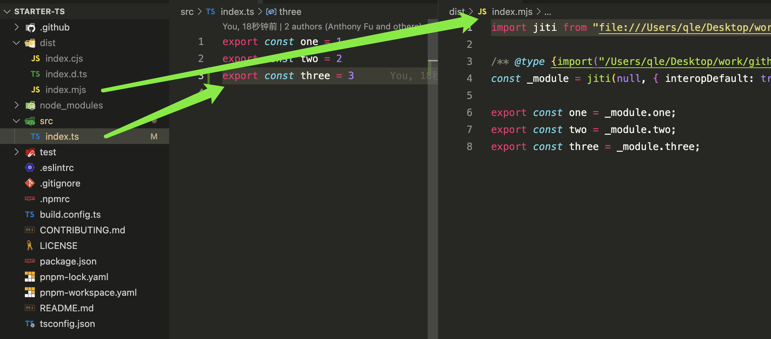Collapse the dist folder chevron

pyautogui.click(x=16, y=43)
